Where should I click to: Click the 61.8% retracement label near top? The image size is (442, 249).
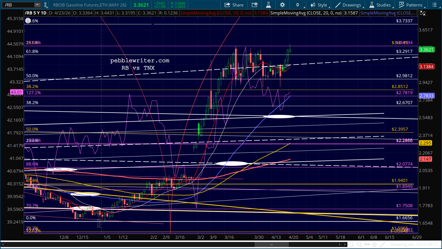(x=32, y=51)
